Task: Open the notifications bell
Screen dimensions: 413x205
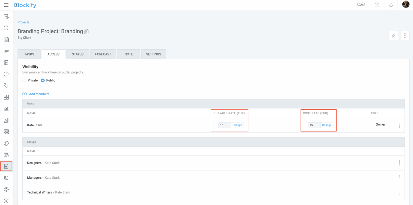Action: [x=391, y=5]
